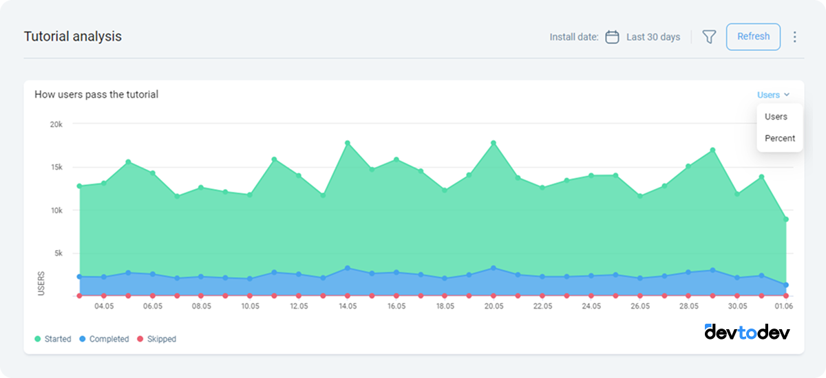Viewport: 826px width, 378px height.
Task: Select Users option from dropdown menu
Action: 776,117
